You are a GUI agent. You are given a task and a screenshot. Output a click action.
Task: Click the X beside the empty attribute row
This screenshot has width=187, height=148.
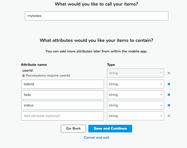pos(169,116)
